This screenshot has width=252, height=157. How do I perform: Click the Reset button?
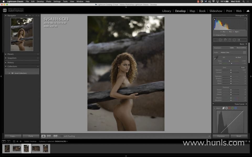tap(239, 136)
